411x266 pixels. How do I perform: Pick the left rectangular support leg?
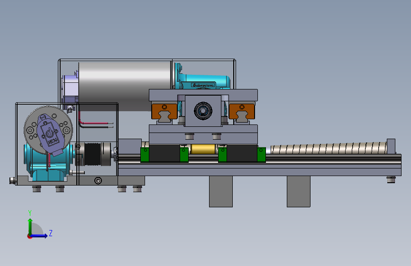[x=221, y=191]
